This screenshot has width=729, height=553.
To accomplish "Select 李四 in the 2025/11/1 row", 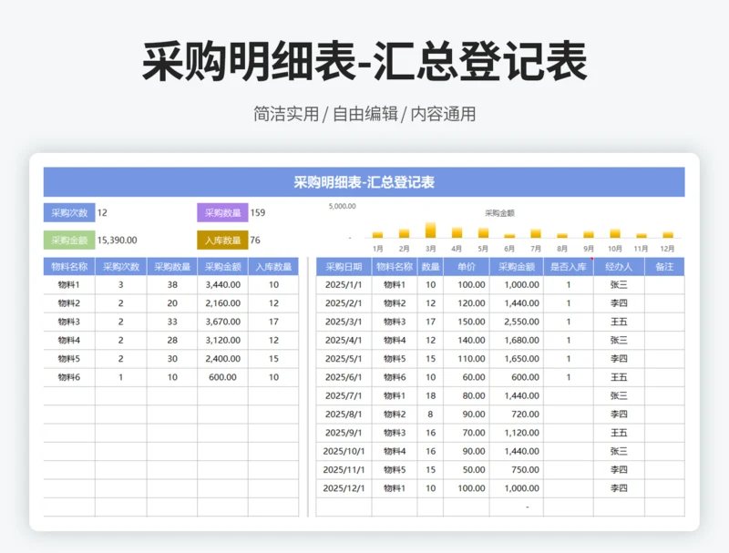I will pyautogui.click(x=619, y=470).
